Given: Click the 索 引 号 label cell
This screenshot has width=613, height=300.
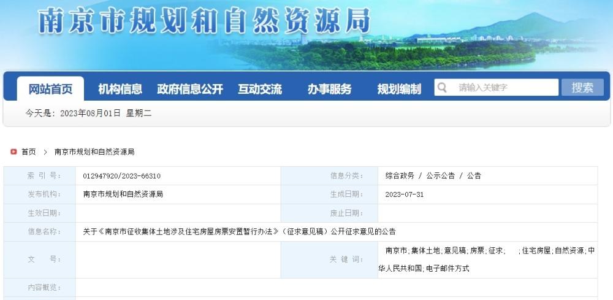Looking at the screenshot, I should [40, 175].
